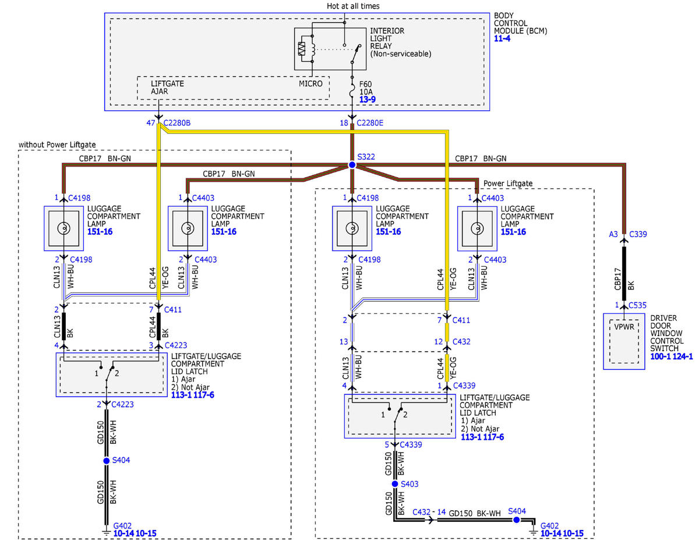Screen dimensions: 699x540
Task: Open connector C2280E at pin 18
Action: (373, 123)
